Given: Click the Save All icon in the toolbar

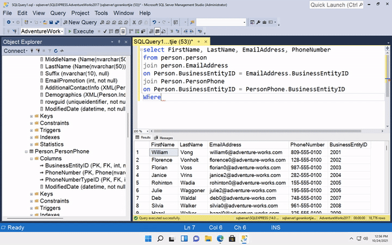Looking at the screenshot, I should [57, 22].
